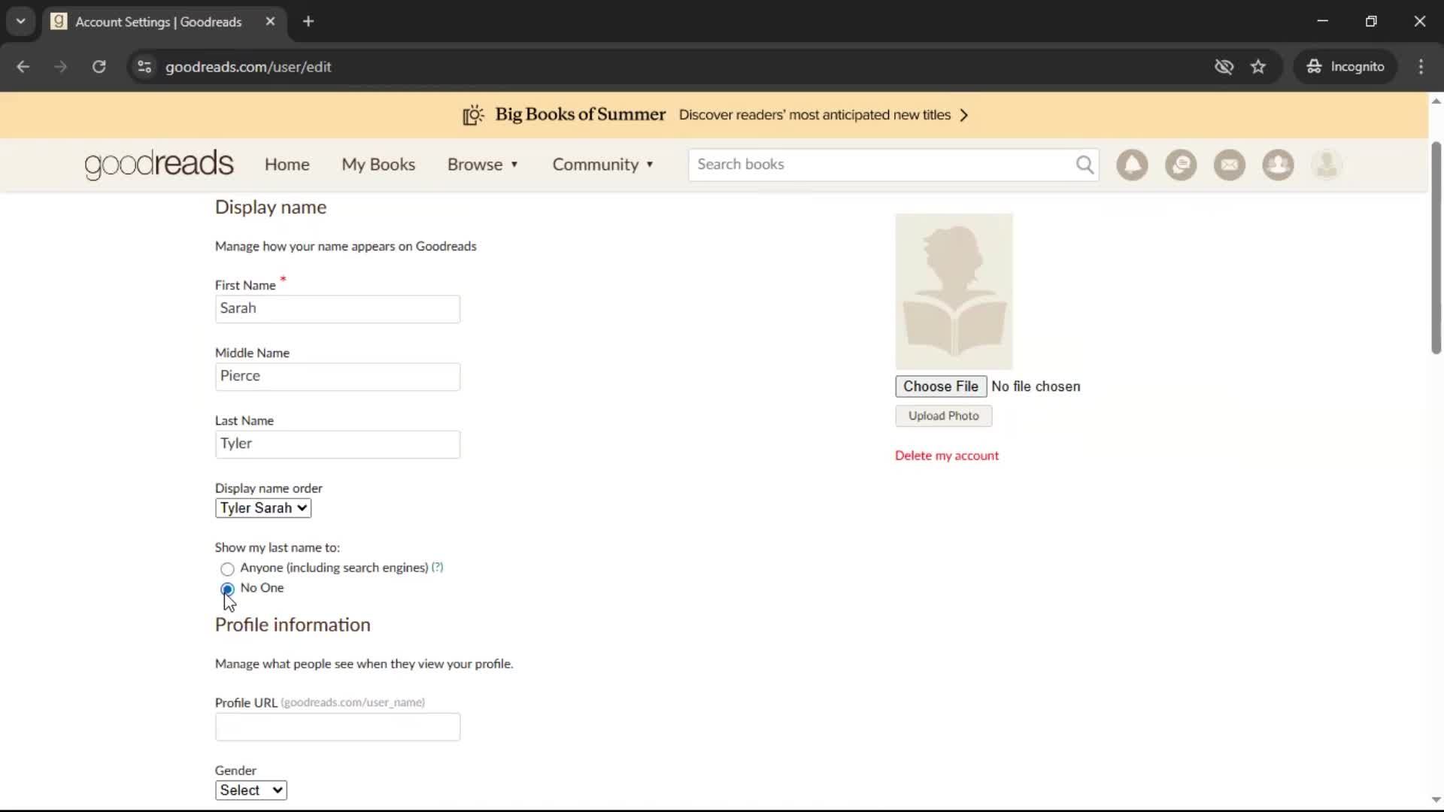This screenshot has width=1444, height=812.
Task: Click the Big Books of Summer banner title
Action: tap(580, 114)
